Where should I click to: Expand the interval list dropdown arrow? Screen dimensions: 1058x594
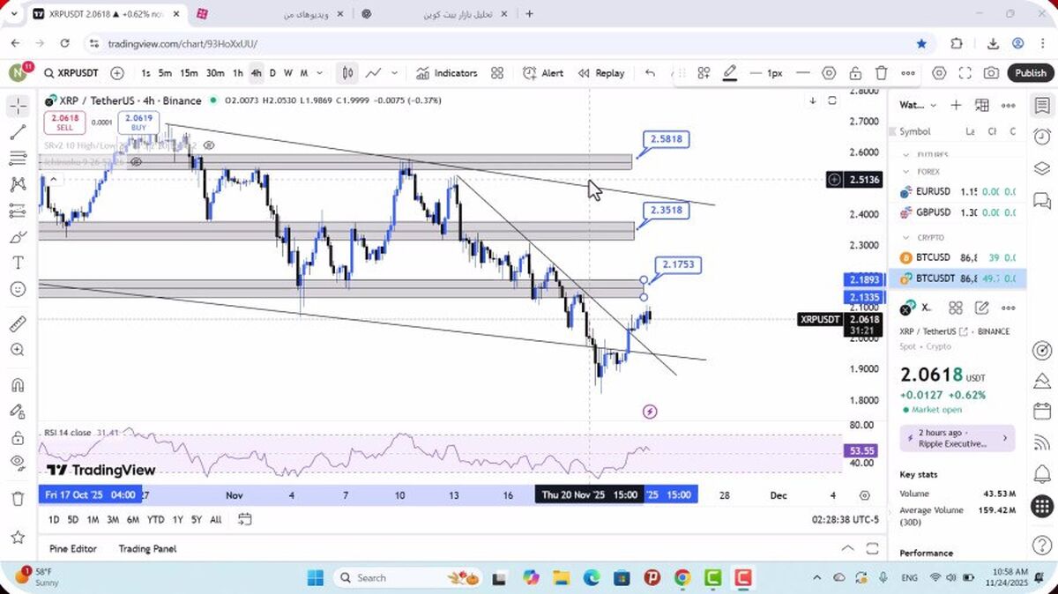click(319, 73)
